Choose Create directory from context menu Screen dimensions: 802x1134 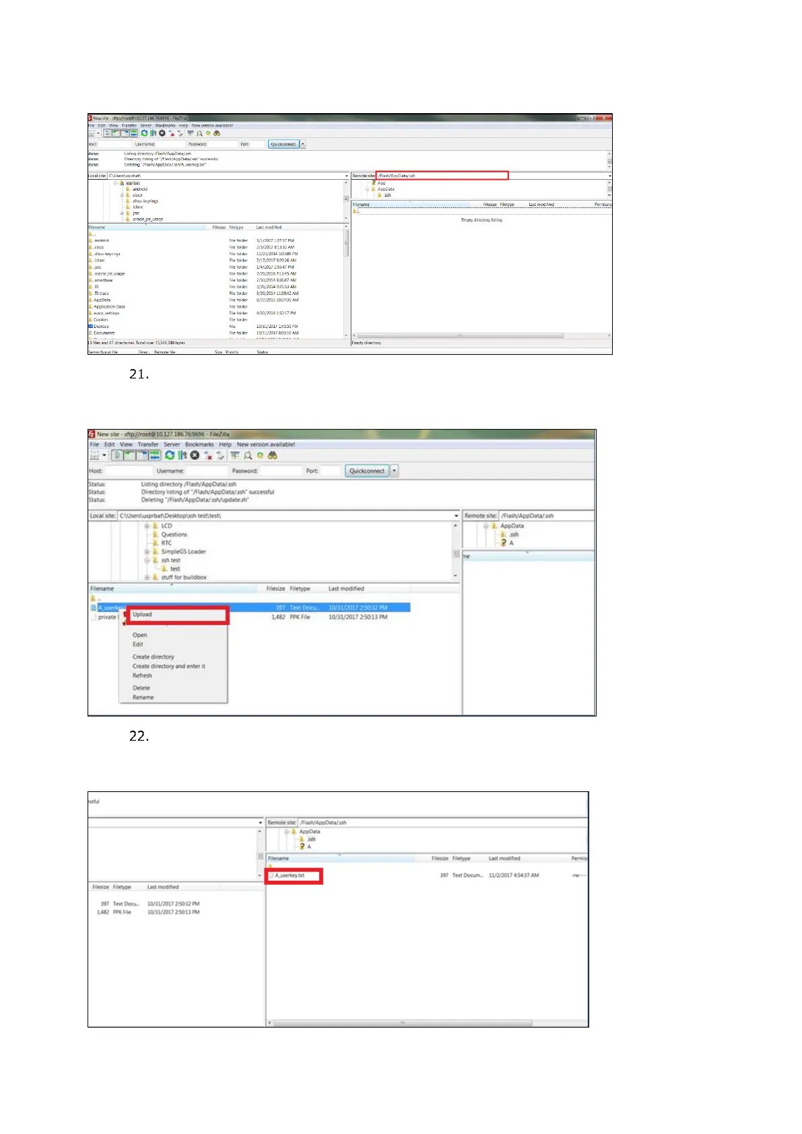tap(173, 657)
